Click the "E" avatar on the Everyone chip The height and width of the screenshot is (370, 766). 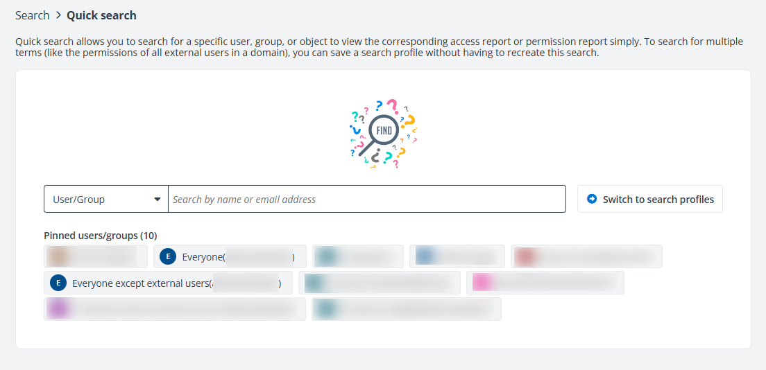point(167,257)
